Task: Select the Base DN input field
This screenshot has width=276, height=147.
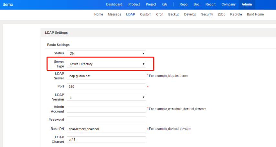Action: tap(106, 129)
